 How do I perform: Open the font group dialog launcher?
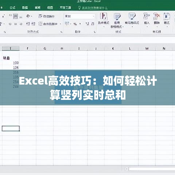pyautogui.click(x=5, y=32)
